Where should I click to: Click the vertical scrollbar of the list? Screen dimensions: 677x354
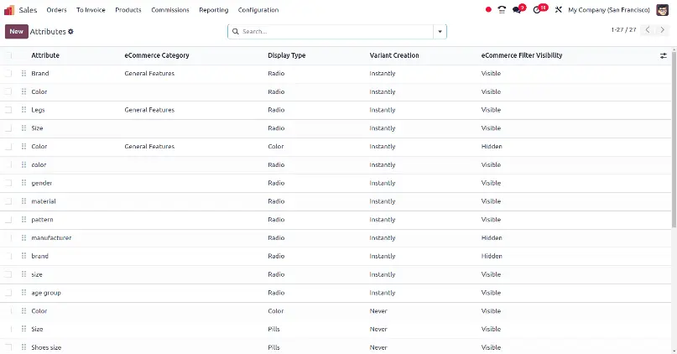674,138
